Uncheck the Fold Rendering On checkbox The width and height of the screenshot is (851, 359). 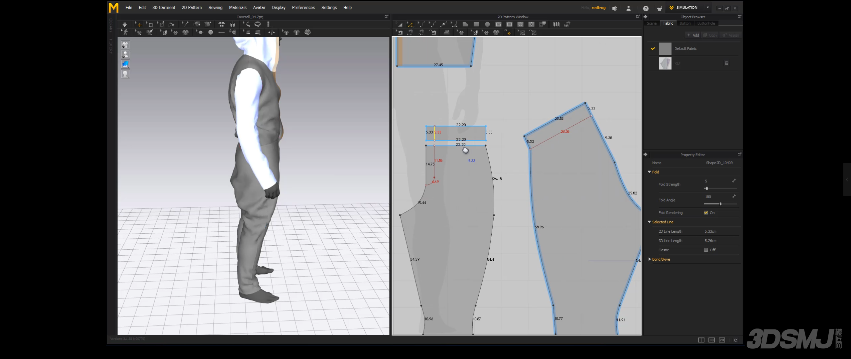pyautogui.click(x=706, y=213)
